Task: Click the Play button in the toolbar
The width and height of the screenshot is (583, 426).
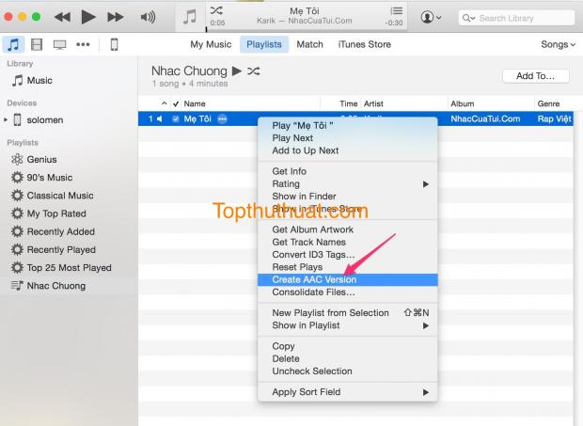Action: [88, 17]
